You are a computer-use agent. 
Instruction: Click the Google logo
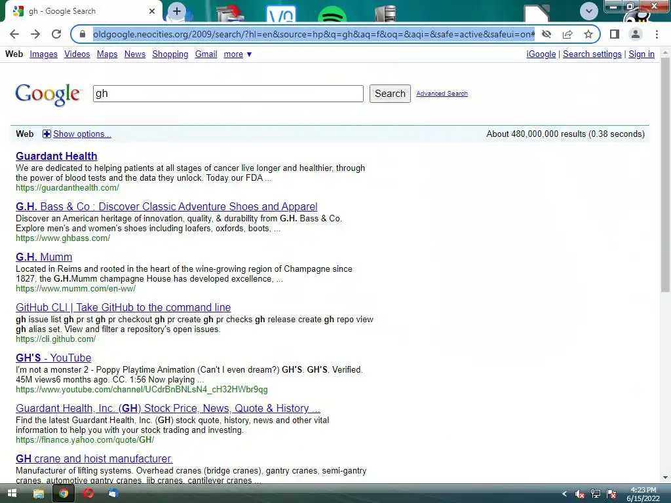point(47,94)
